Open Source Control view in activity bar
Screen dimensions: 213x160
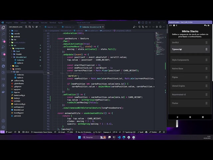pos(3,41)
